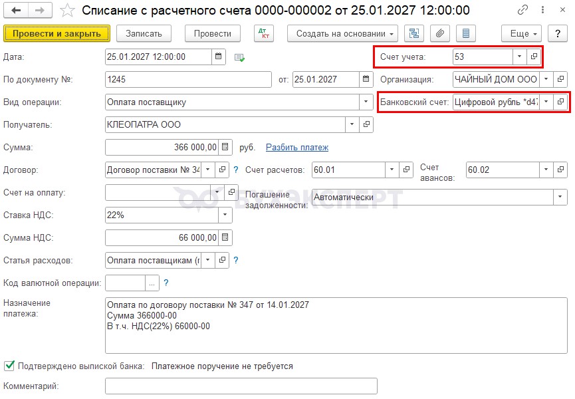This screenshot has height=399, width=575.
Task: Expand Счет авансов dropdown
Action: click(546, 170)
